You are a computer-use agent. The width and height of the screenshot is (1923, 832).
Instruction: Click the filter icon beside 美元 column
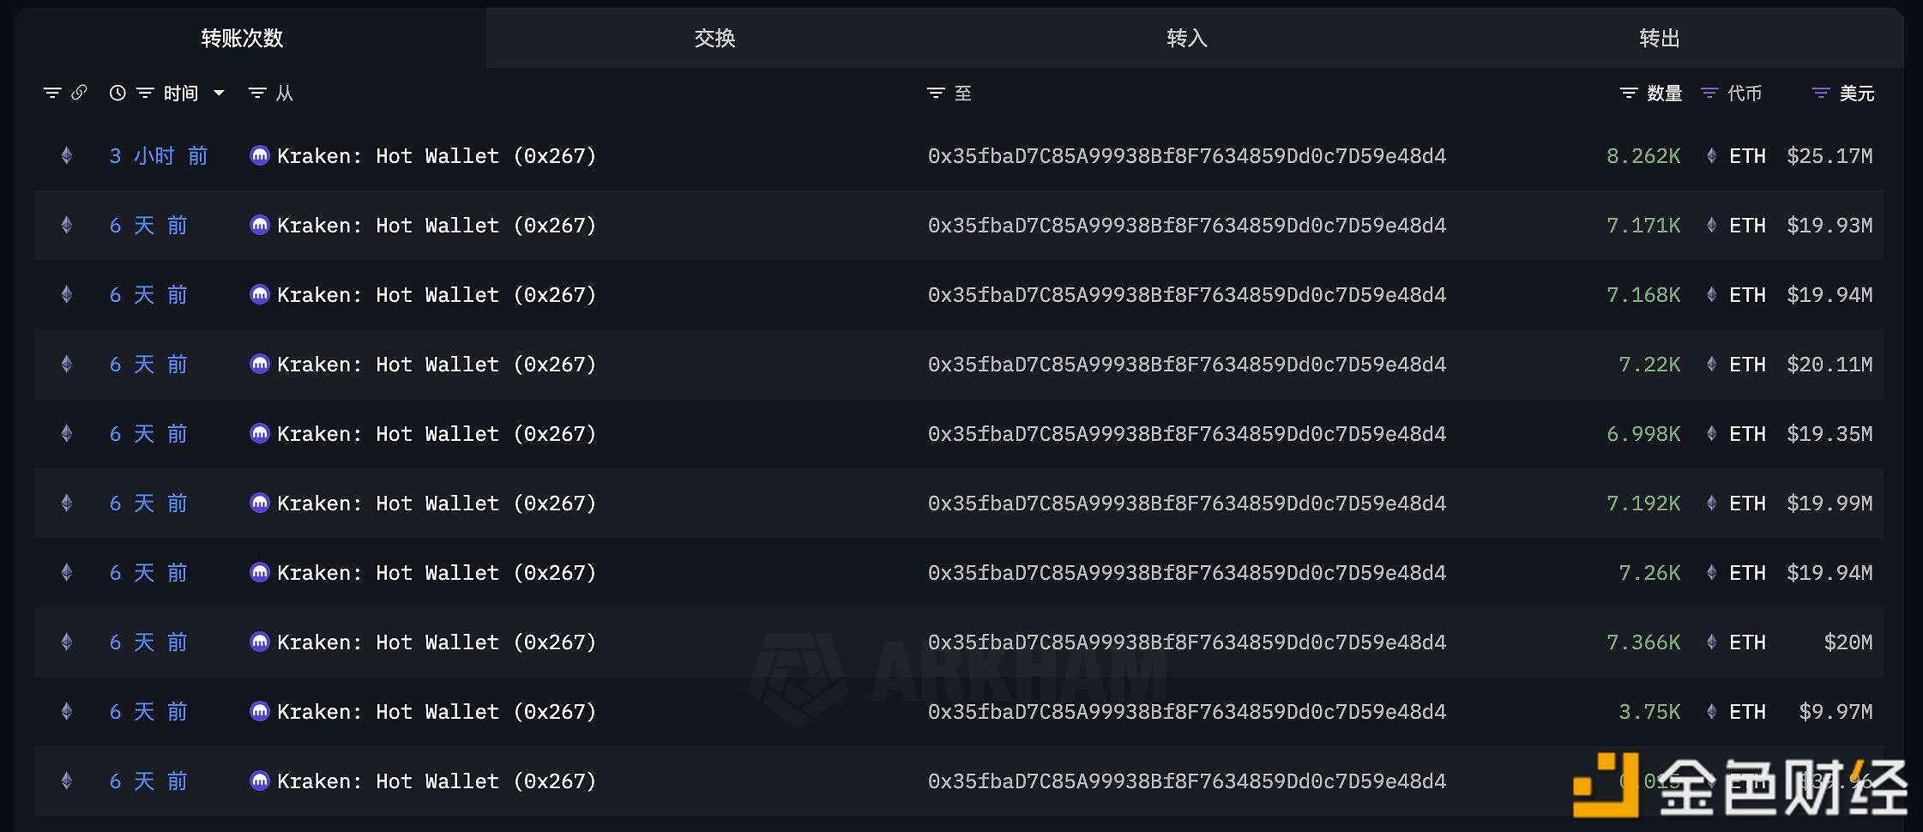(x=1820, y=93)
